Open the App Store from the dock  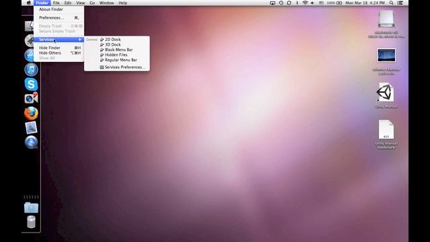click(x=30, y=55)
